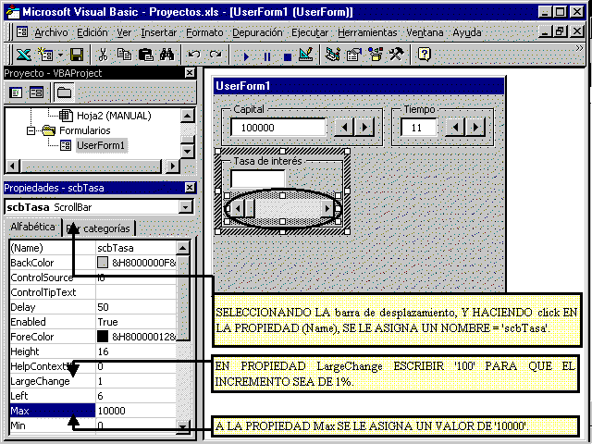
Task: Open the Ventana menu
Action: pyautogui.click(x=425, y=33)
